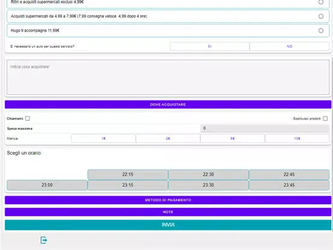This screenshot has width=333, height=250.
Task: Expand the METODO DI PAGAMENTO section
Action: pyautogui.click(x=168, y=200)
